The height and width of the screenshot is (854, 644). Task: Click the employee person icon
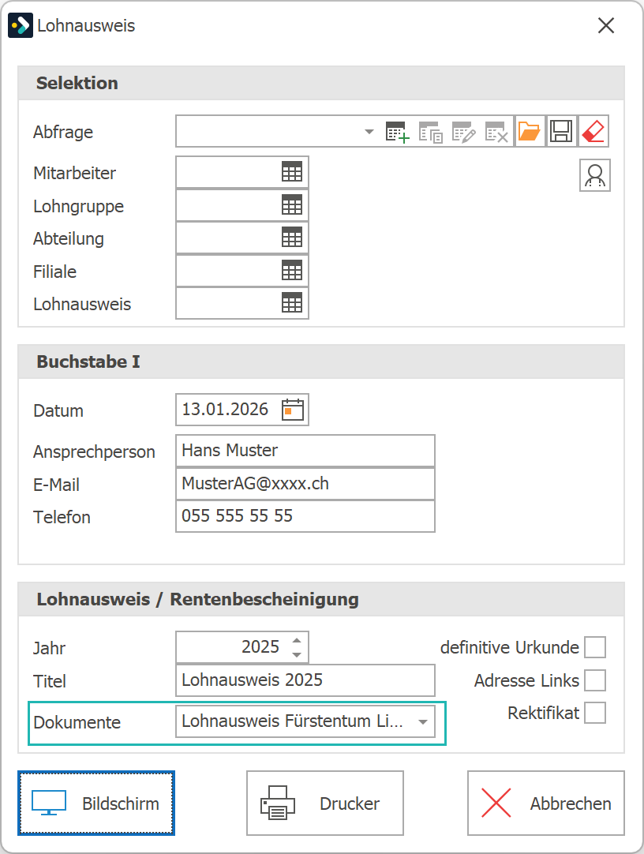tap(595, 175)
